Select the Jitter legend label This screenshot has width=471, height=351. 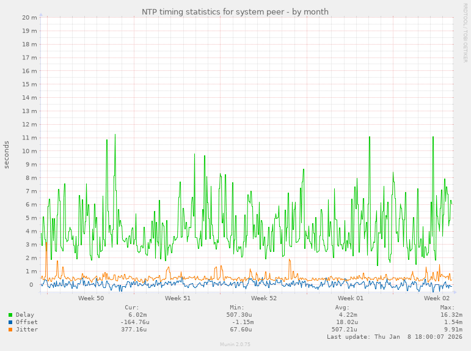(x=27, y=330)
